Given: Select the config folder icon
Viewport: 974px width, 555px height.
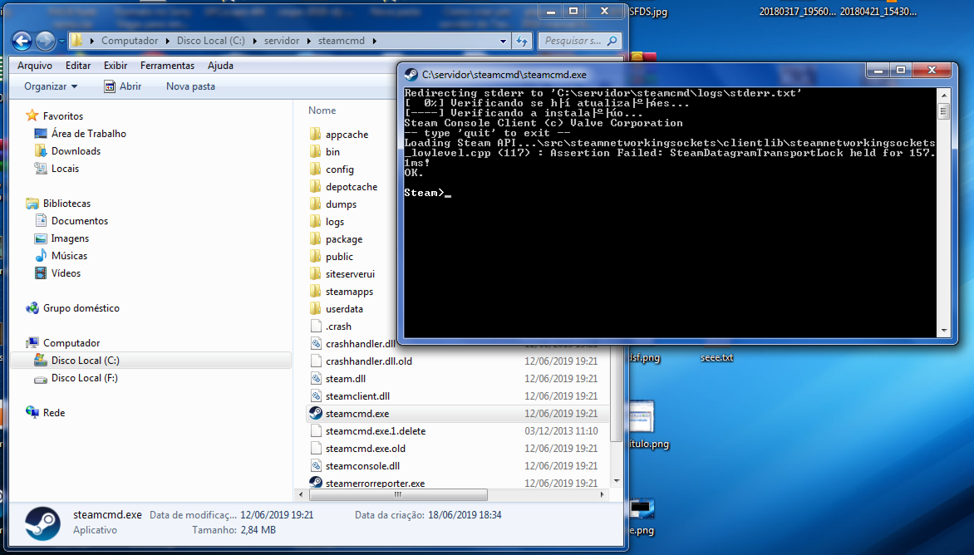Looking at the screenshot, I should [316, 169].
